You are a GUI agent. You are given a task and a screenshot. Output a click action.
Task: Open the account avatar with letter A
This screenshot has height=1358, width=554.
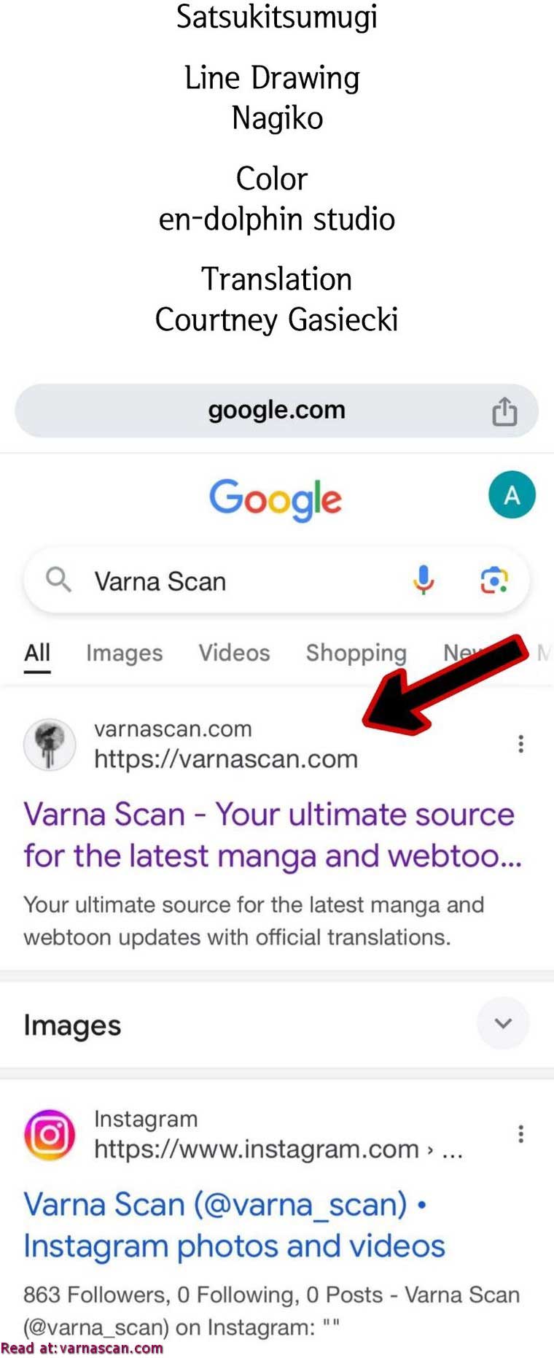pos(512,494)
